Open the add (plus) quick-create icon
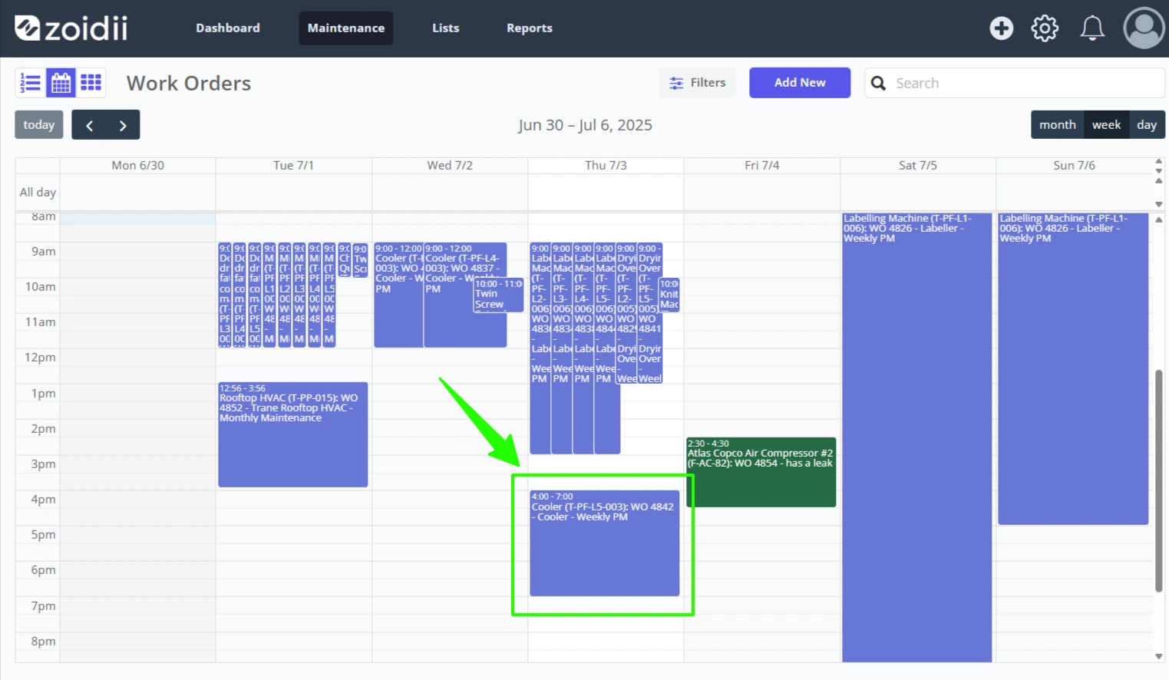 click(1001, 28)
